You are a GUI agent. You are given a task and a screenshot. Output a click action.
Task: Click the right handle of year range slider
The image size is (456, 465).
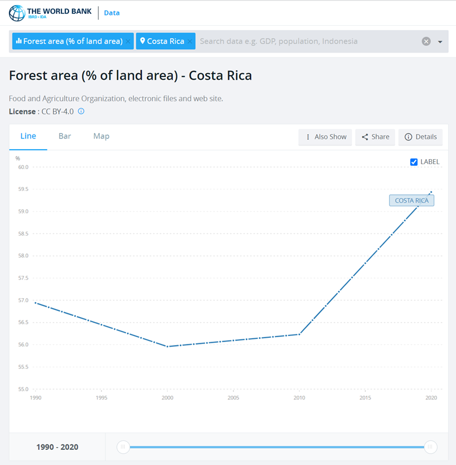point(430,447)
